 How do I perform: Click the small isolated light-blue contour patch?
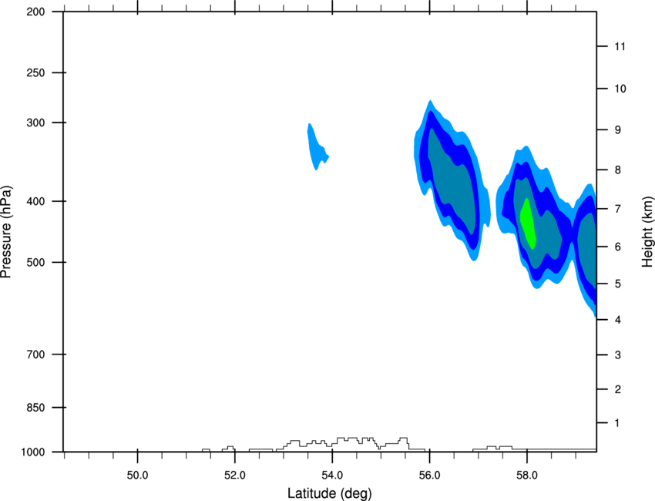[317, 147]
